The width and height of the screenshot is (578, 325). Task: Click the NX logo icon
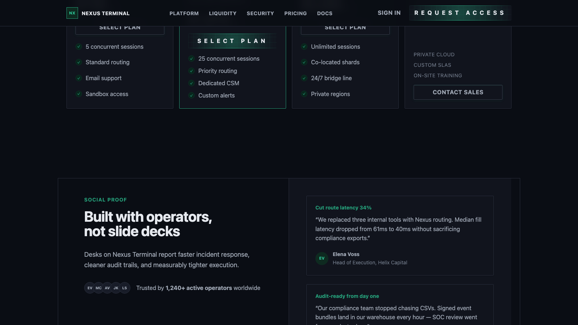coord(72,13)
